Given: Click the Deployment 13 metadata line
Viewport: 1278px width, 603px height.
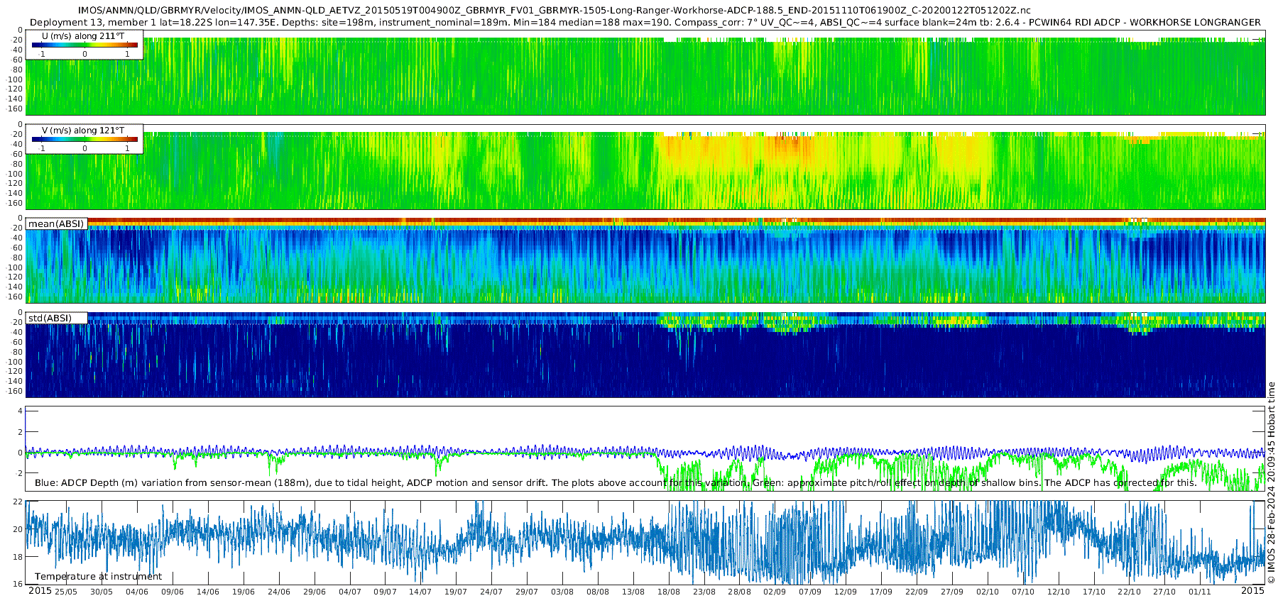Looking at the screenshot, I should tap(645, 22).
